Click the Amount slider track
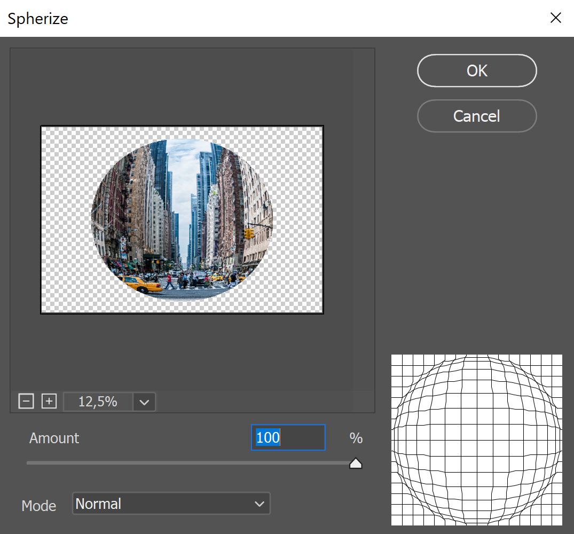 coord(187,462)
